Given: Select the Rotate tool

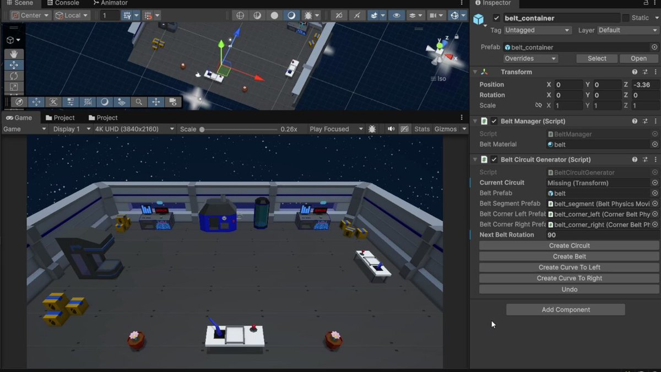Looking at the screenshot, I should tap(14, 76).
